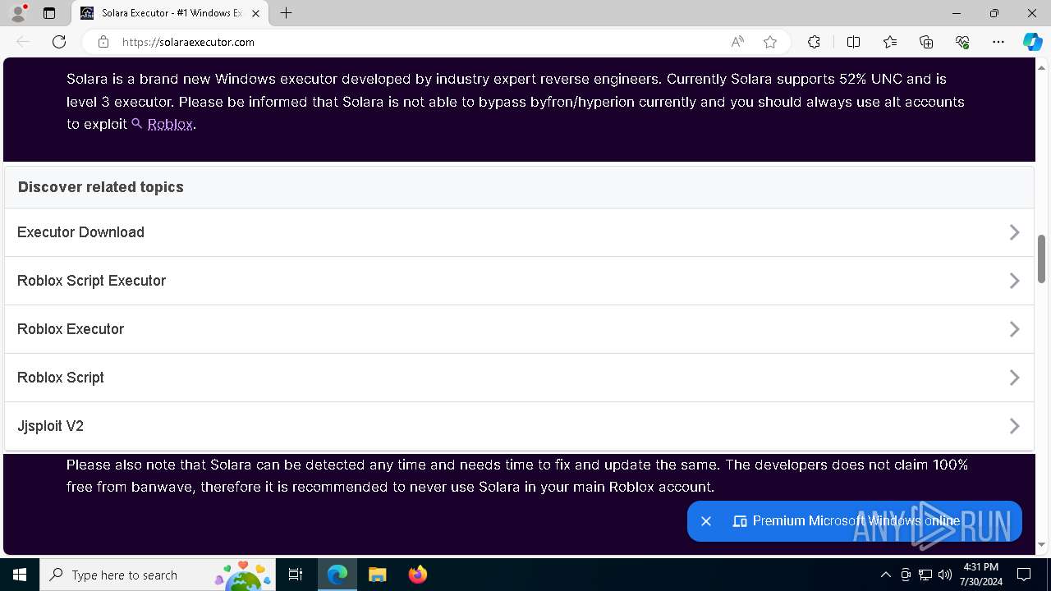Close the Solara Executor tab
1051x591 pixels.
point(256,13)
